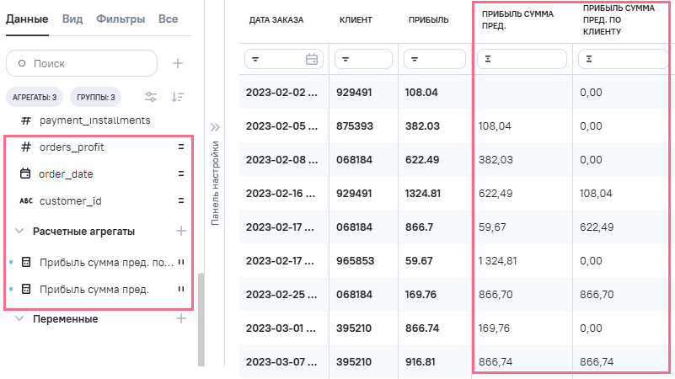675x379 pixels.
Task: Expand the Переменные section
Action: click(20, 319)
